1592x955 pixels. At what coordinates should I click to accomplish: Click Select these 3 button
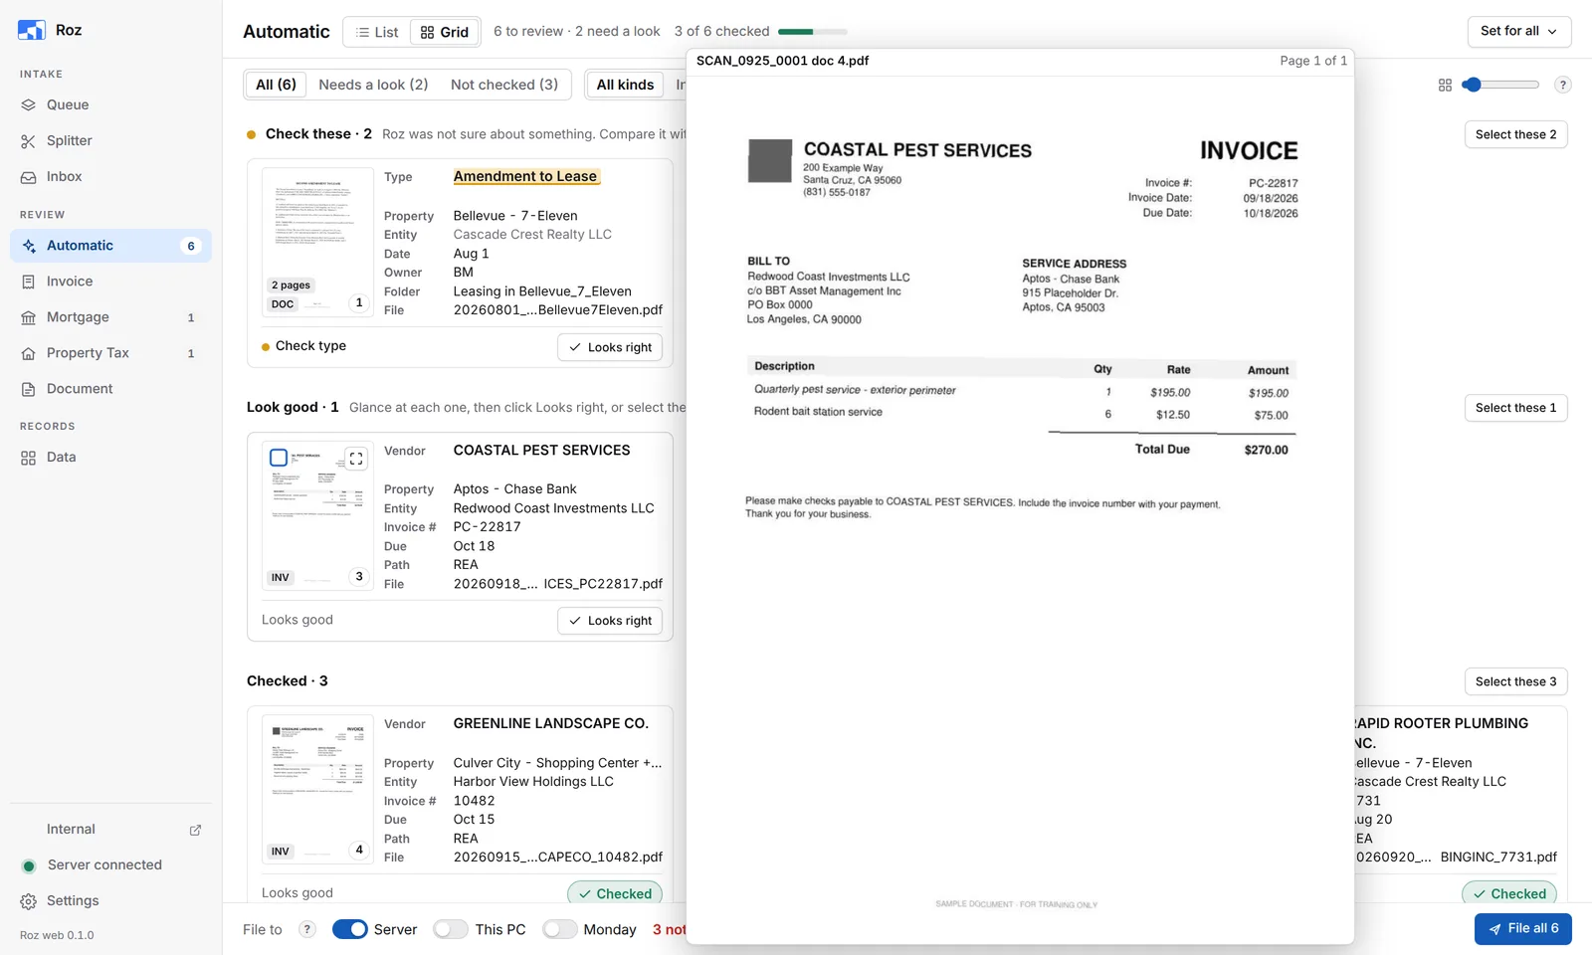point(1515,681)
